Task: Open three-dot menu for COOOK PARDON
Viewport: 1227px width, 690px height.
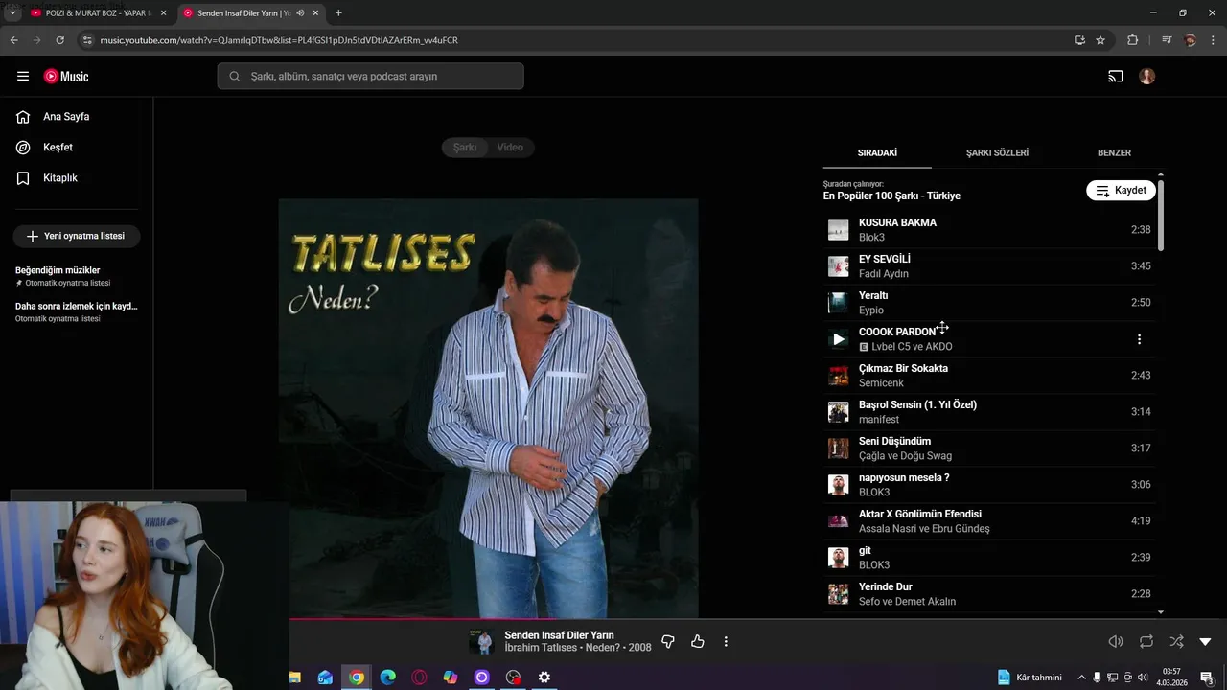Action: [1139, 339]
